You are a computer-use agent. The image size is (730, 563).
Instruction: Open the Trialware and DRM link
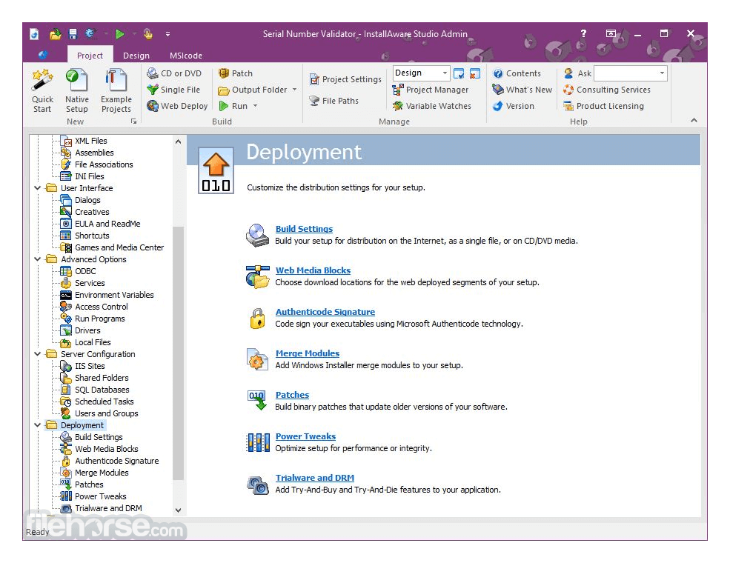coord(315,478)
